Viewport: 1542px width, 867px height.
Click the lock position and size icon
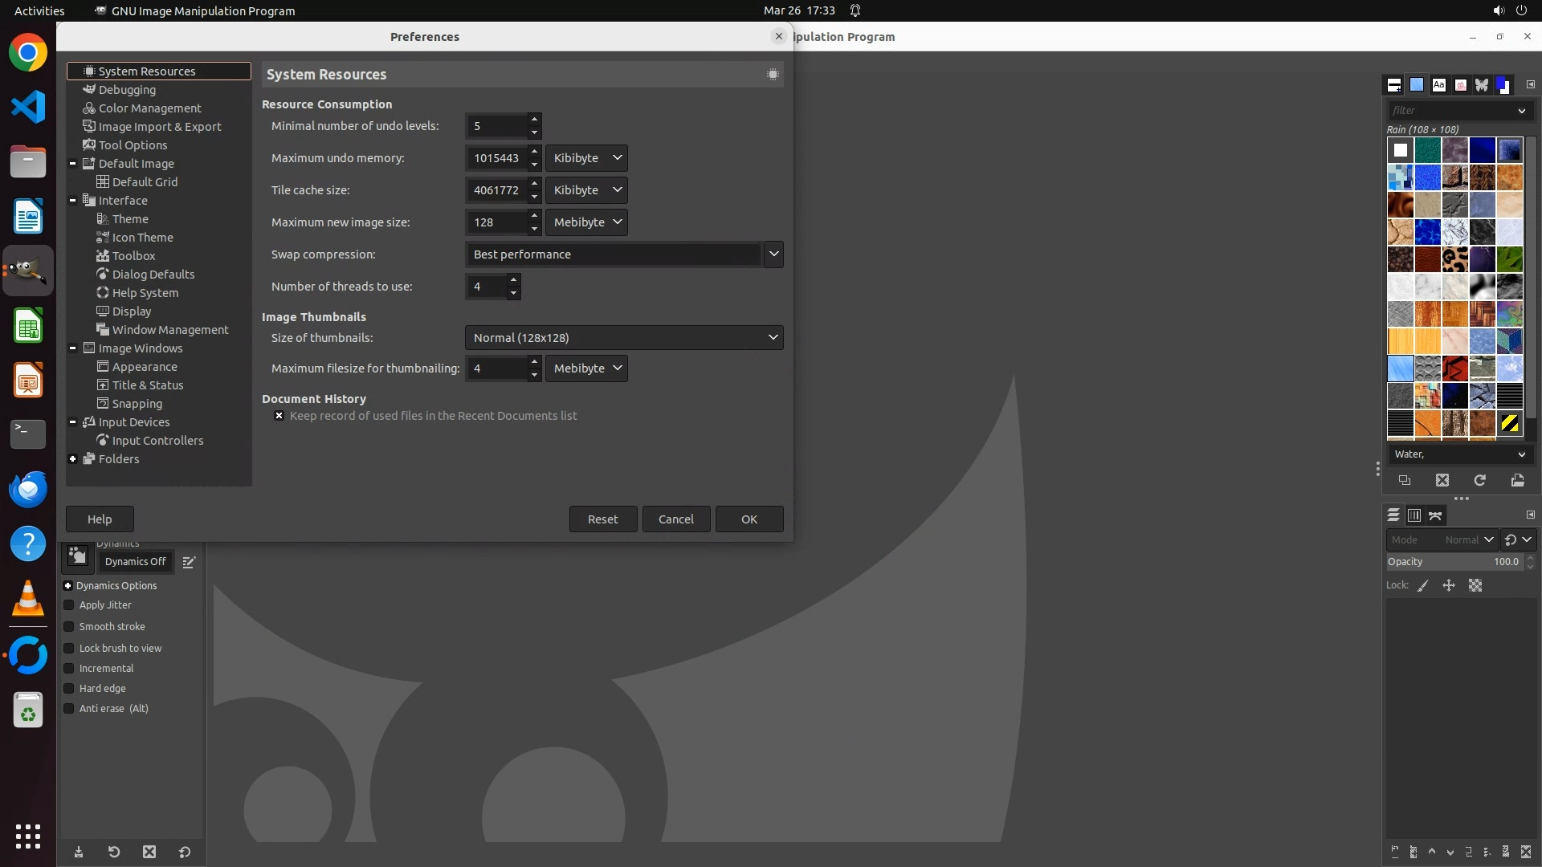(x=1449, y=586)
